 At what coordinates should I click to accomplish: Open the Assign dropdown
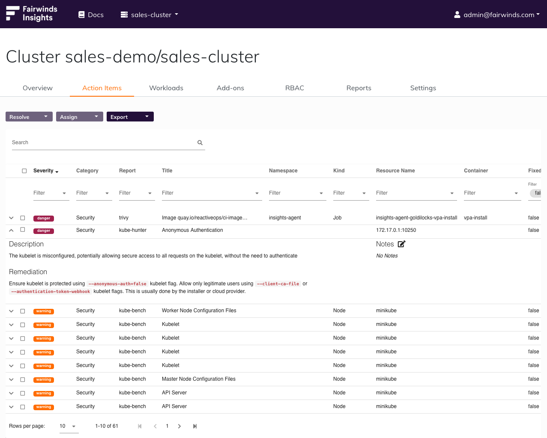click(80, 117)
